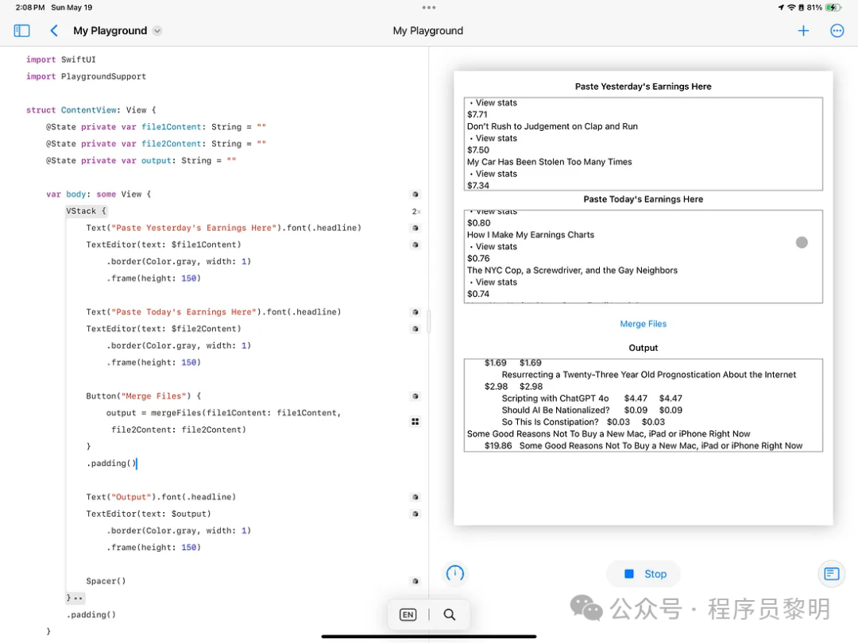Open grid result icon beside mergeFiles call
The height and width of the screenshot is (643, 858).
415,422
